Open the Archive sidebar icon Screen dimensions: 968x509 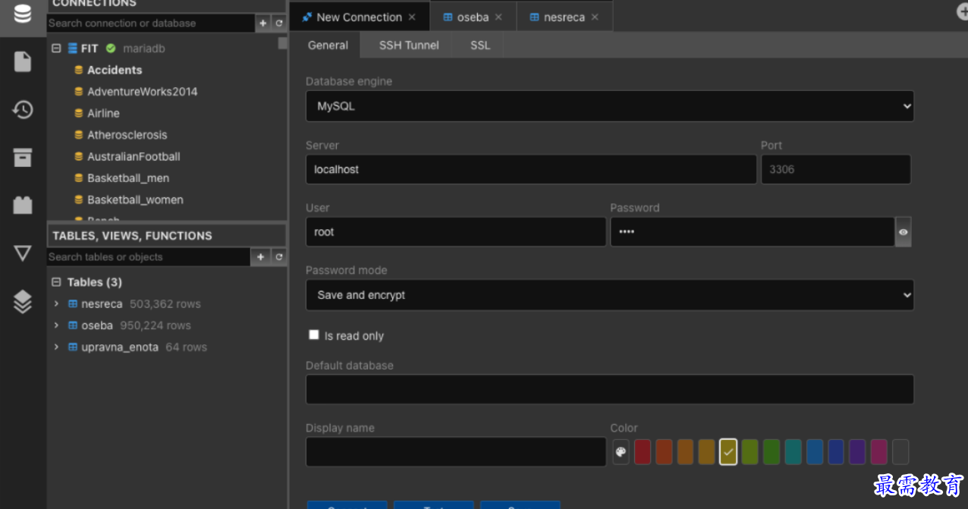(x=23, y=157)
